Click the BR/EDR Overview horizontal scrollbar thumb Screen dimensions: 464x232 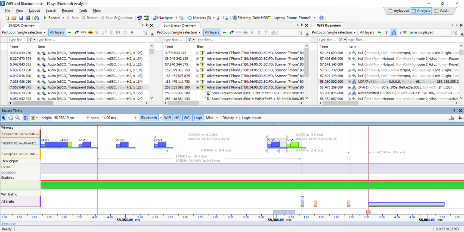[x=33, y=103]
